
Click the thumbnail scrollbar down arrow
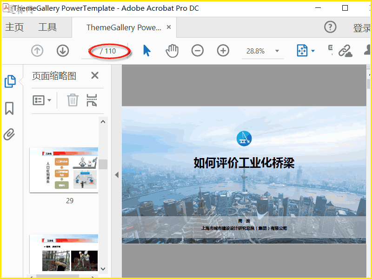point(103,269)
